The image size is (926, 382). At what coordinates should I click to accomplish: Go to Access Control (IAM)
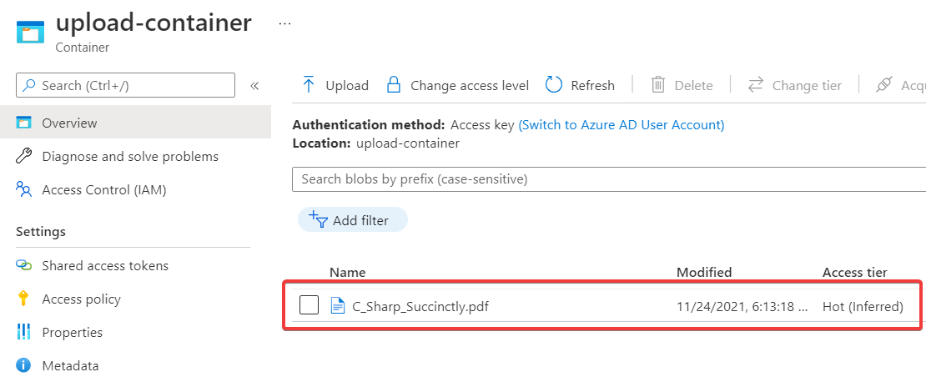click(103, 189)
